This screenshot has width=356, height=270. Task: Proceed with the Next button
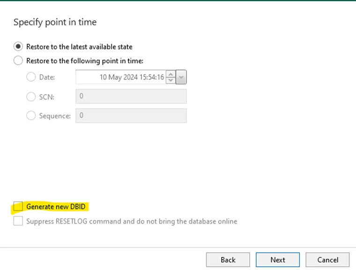point(278,260)
